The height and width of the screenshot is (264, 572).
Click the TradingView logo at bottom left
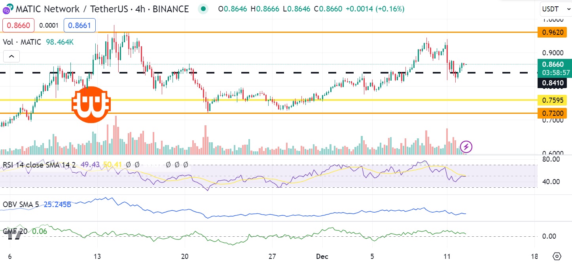pos(15,235)
